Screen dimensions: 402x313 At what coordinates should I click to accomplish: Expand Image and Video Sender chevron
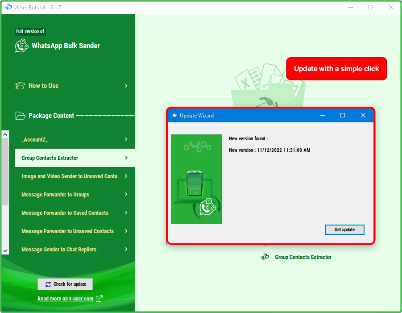pyautogui.click(x=126, y=176)
